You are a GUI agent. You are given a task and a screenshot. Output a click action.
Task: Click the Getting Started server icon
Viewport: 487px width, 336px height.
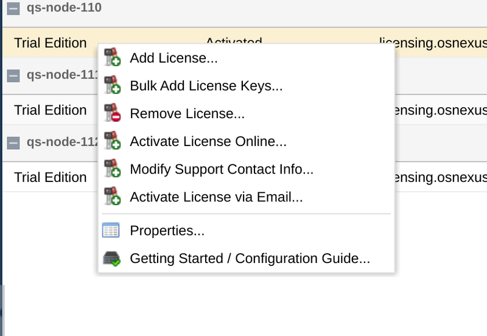click(x=111, y=258)
